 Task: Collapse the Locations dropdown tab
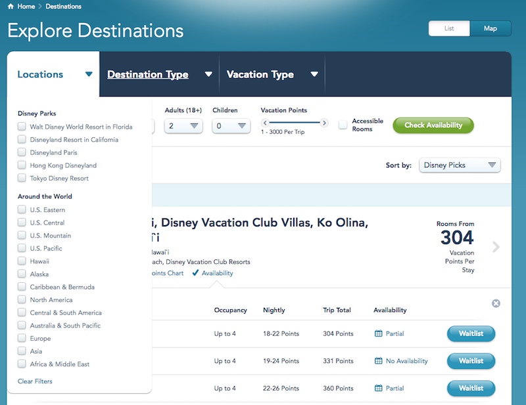53,74
